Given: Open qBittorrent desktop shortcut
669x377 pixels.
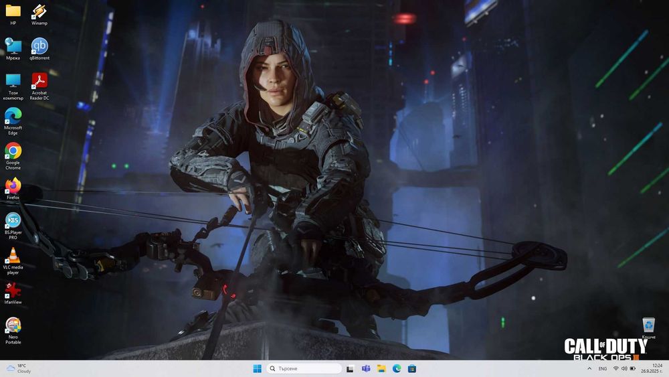Looking at the screenshot, I should [x=39, y=46].
